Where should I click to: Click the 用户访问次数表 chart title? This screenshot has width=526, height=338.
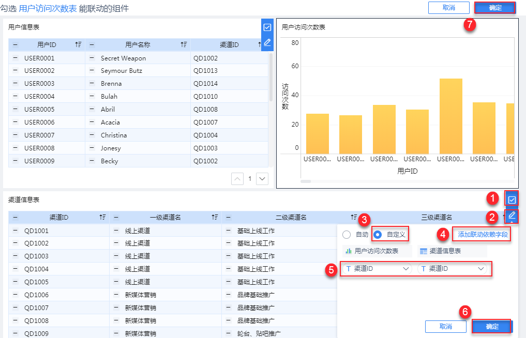[x=303, y=27]
